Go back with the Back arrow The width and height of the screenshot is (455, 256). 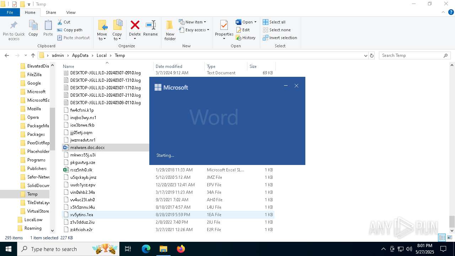click(7, 55)
